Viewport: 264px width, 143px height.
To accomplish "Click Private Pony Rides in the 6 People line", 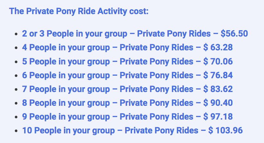I will pos(156,75).
